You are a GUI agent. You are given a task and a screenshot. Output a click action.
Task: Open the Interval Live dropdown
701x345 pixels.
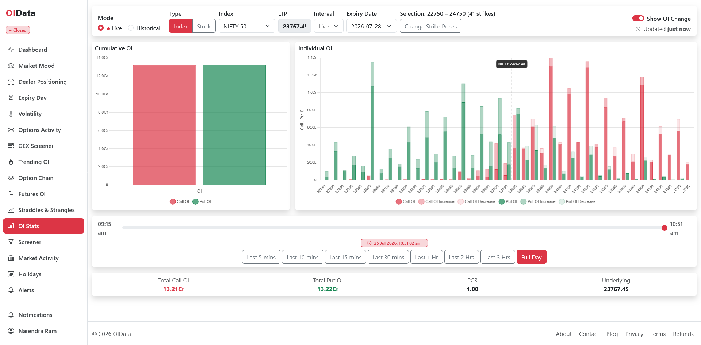pos(329,26)
